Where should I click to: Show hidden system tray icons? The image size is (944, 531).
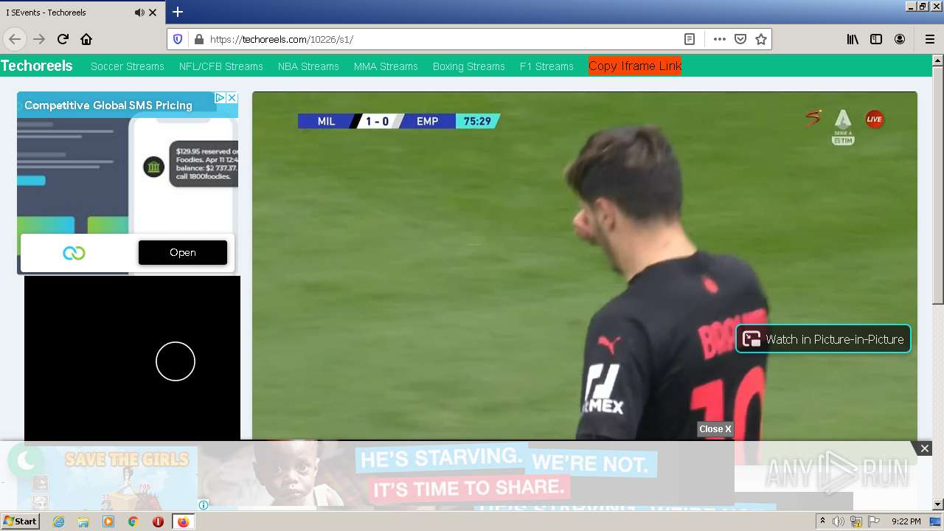click(822, 521)
